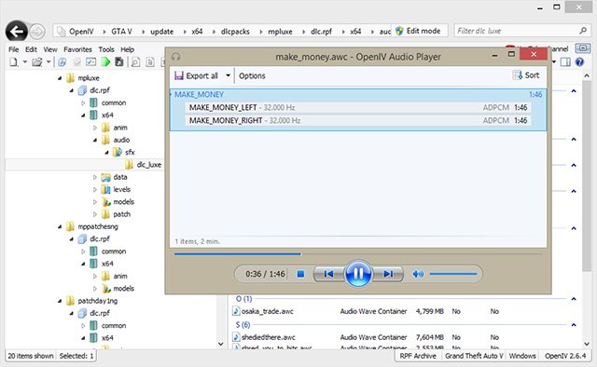Viewport: 597px width, 367px height.
Task: Open Options in the Audio Player
Action: (x=252, y=75)
